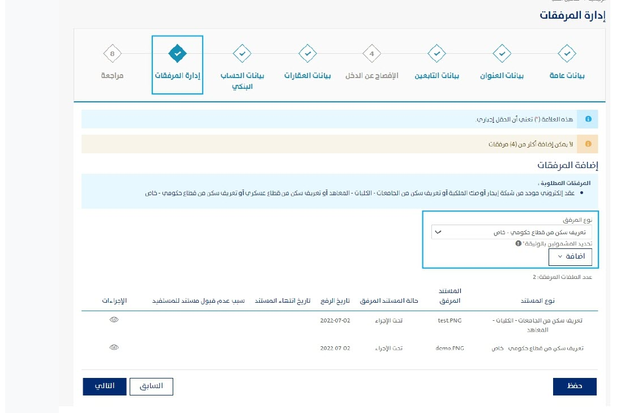The height and width of the screenshot is (413, 625).
Task: Click the بيانات العقارات step checkmark icon
Action: [x=307, y=53]
